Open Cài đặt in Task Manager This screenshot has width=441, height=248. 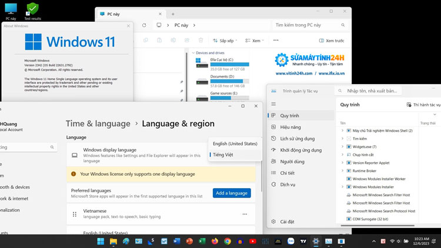(x=301, y=222)
